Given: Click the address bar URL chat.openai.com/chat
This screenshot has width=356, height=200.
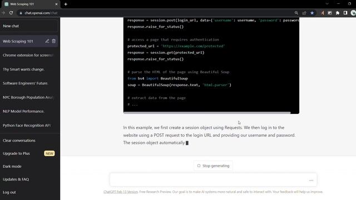Looking at the screenshot, I should tap(41, 13).
